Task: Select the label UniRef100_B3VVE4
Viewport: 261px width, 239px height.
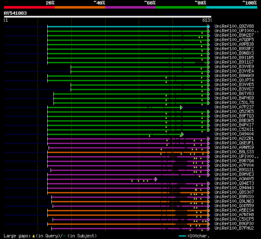Action: coord(234,71)
